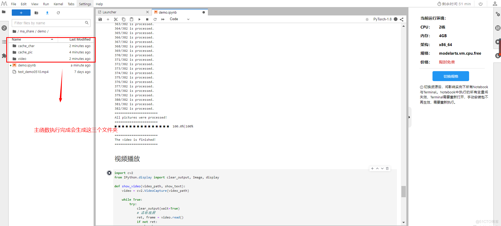Open the File menu

14,4
